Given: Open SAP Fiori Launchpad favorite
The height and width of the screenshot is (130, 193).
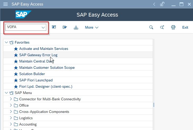Looking at the screenshot, I should (36, 80).
